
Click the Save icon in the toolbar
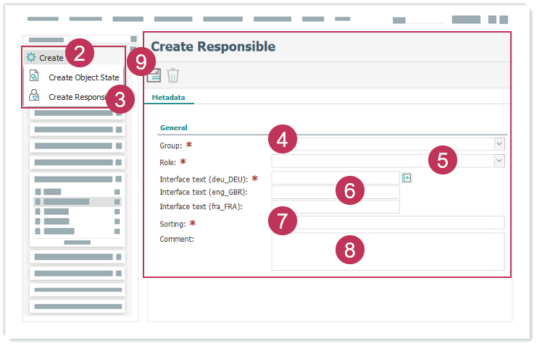point(154,75)
